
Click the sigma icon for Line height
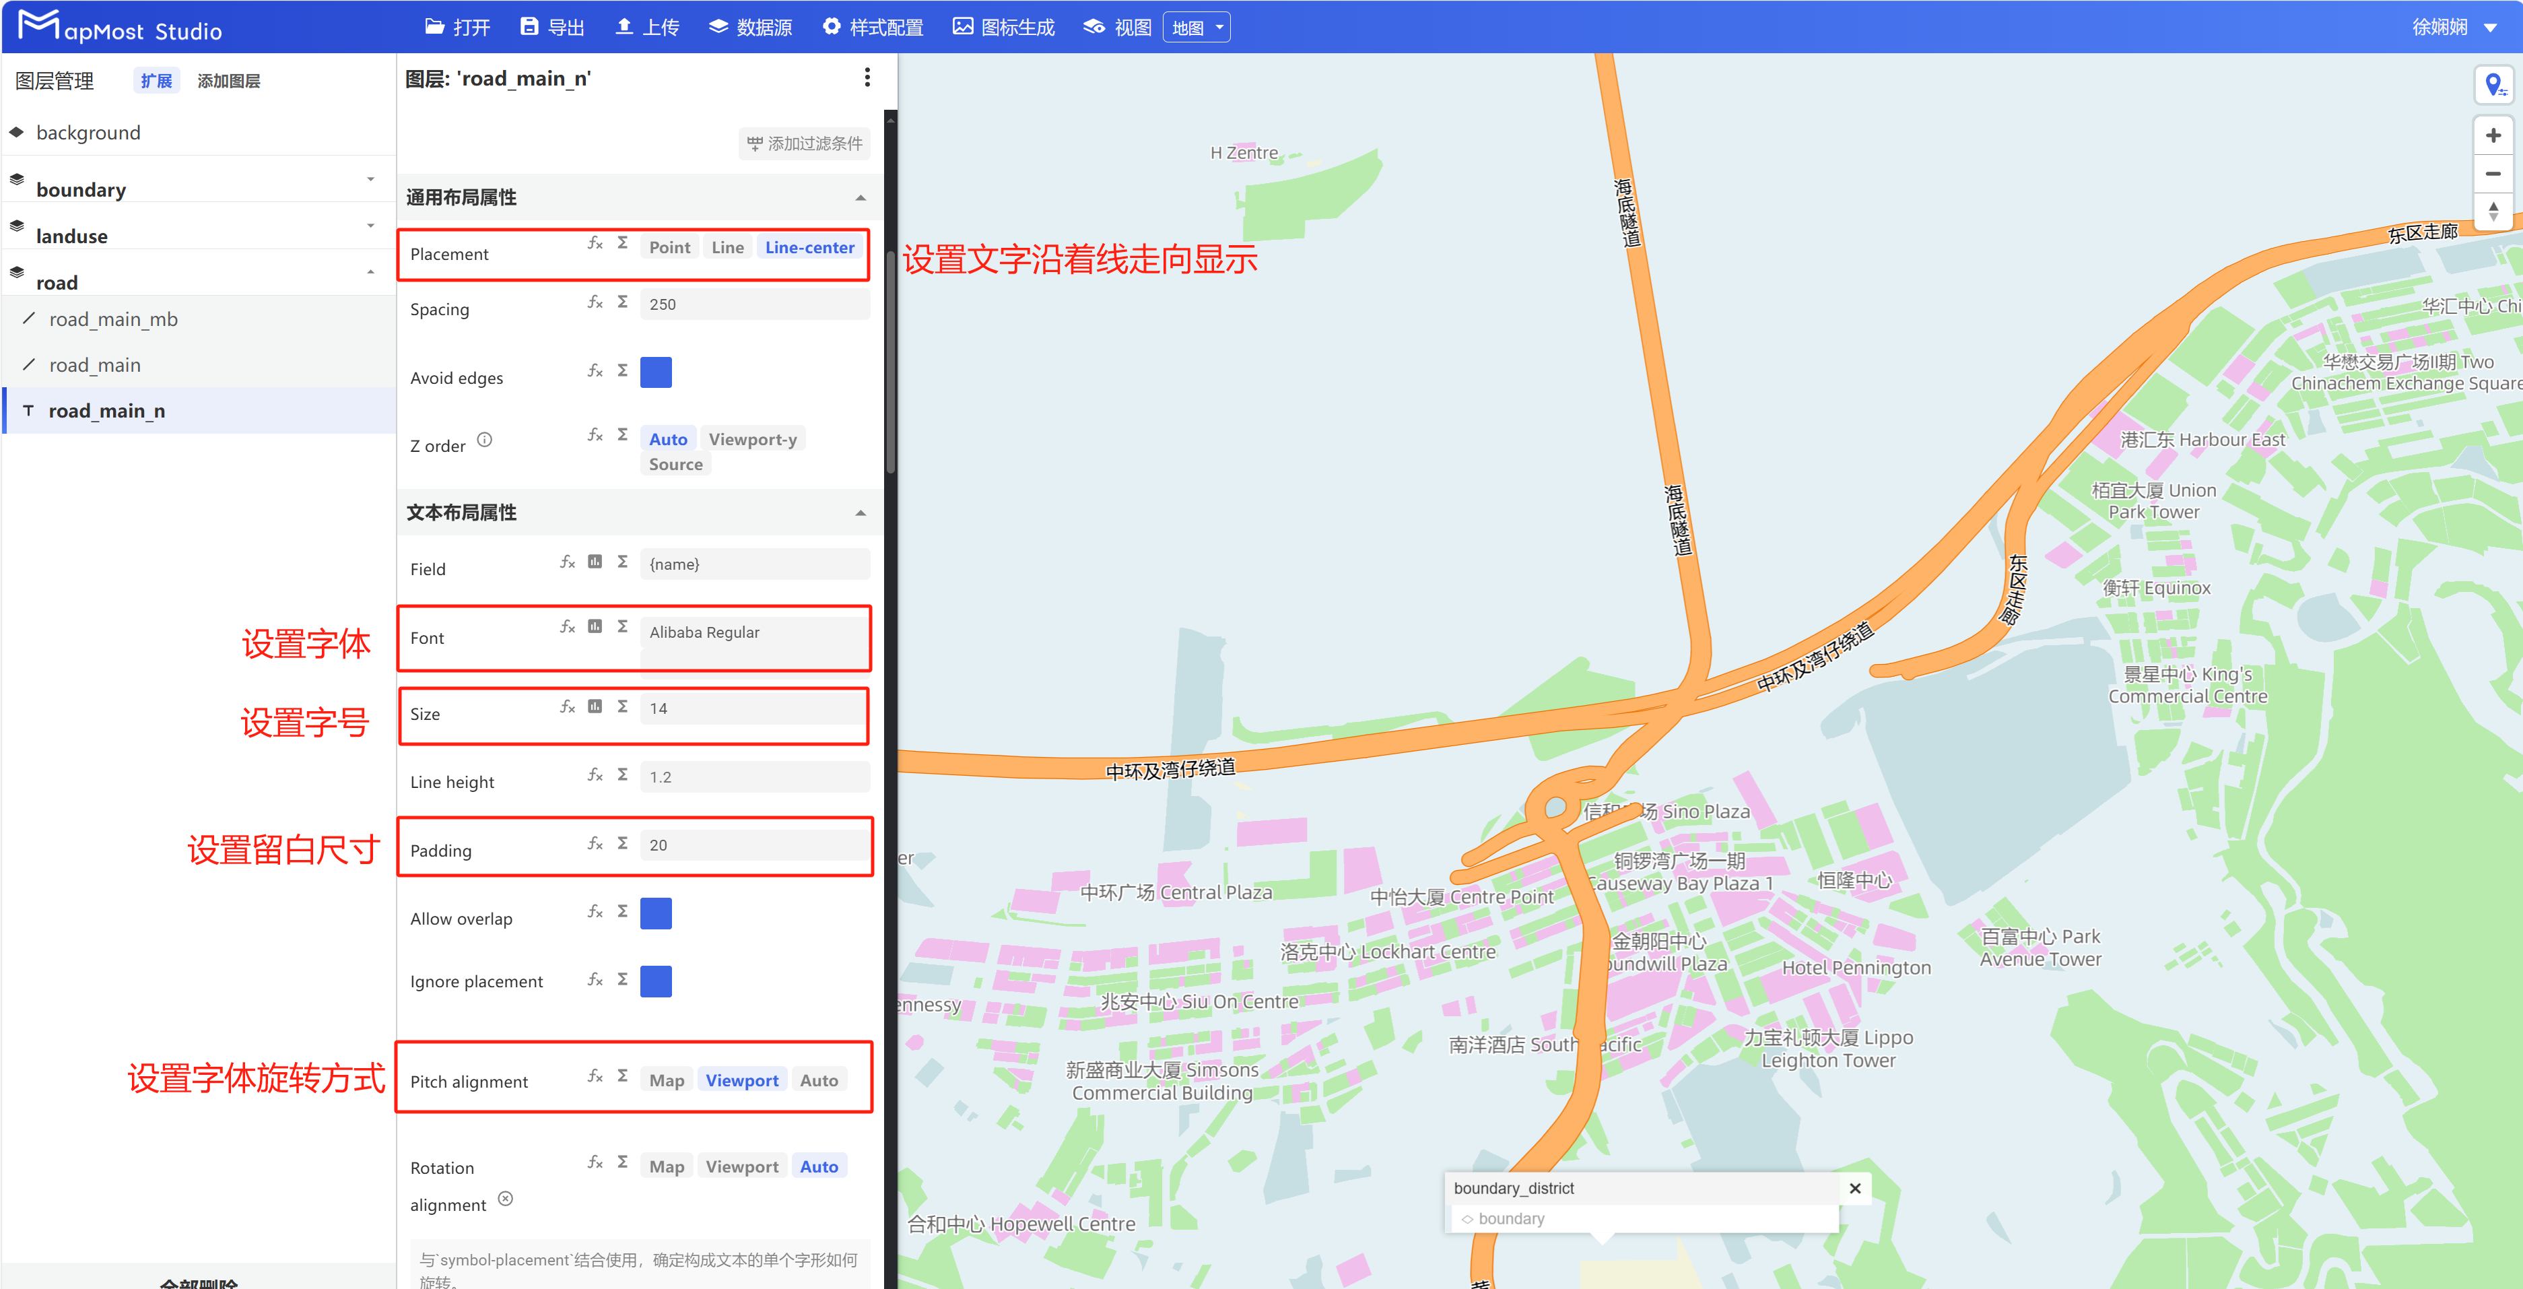click(622, 776)
